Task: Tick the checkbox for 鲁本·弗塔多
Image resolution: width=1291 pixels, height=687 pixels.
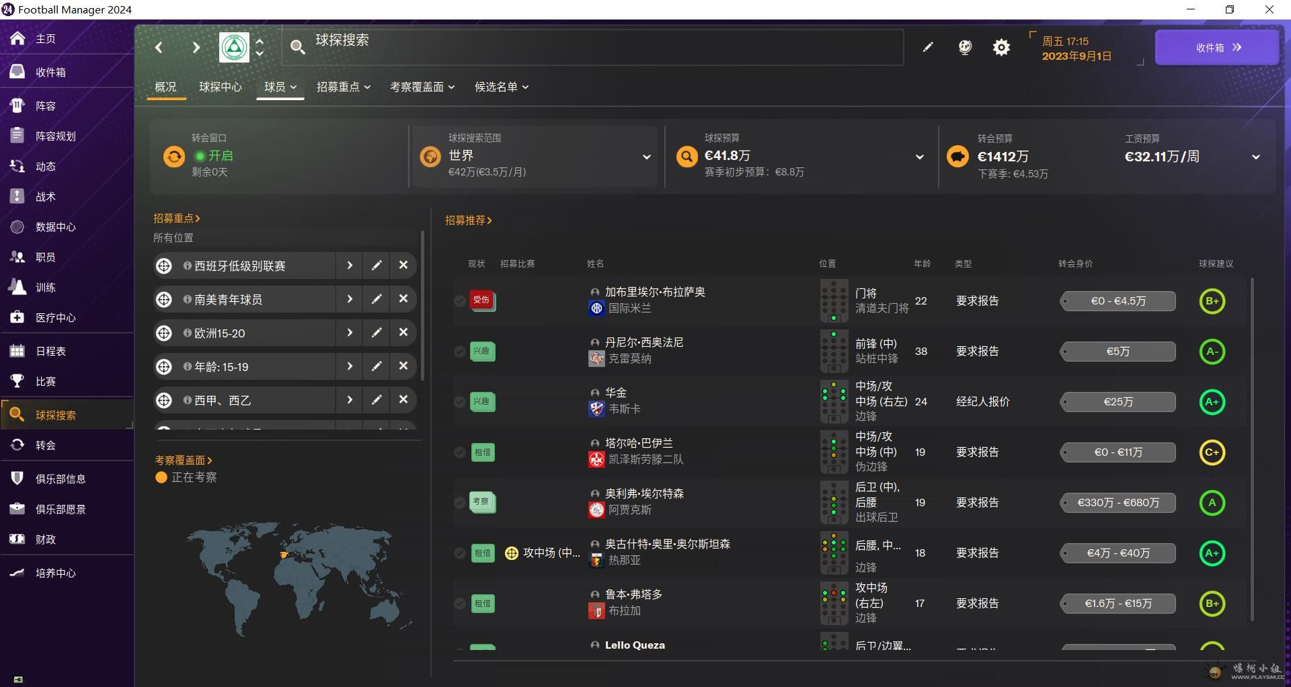Action: click(x=460, y=604)
